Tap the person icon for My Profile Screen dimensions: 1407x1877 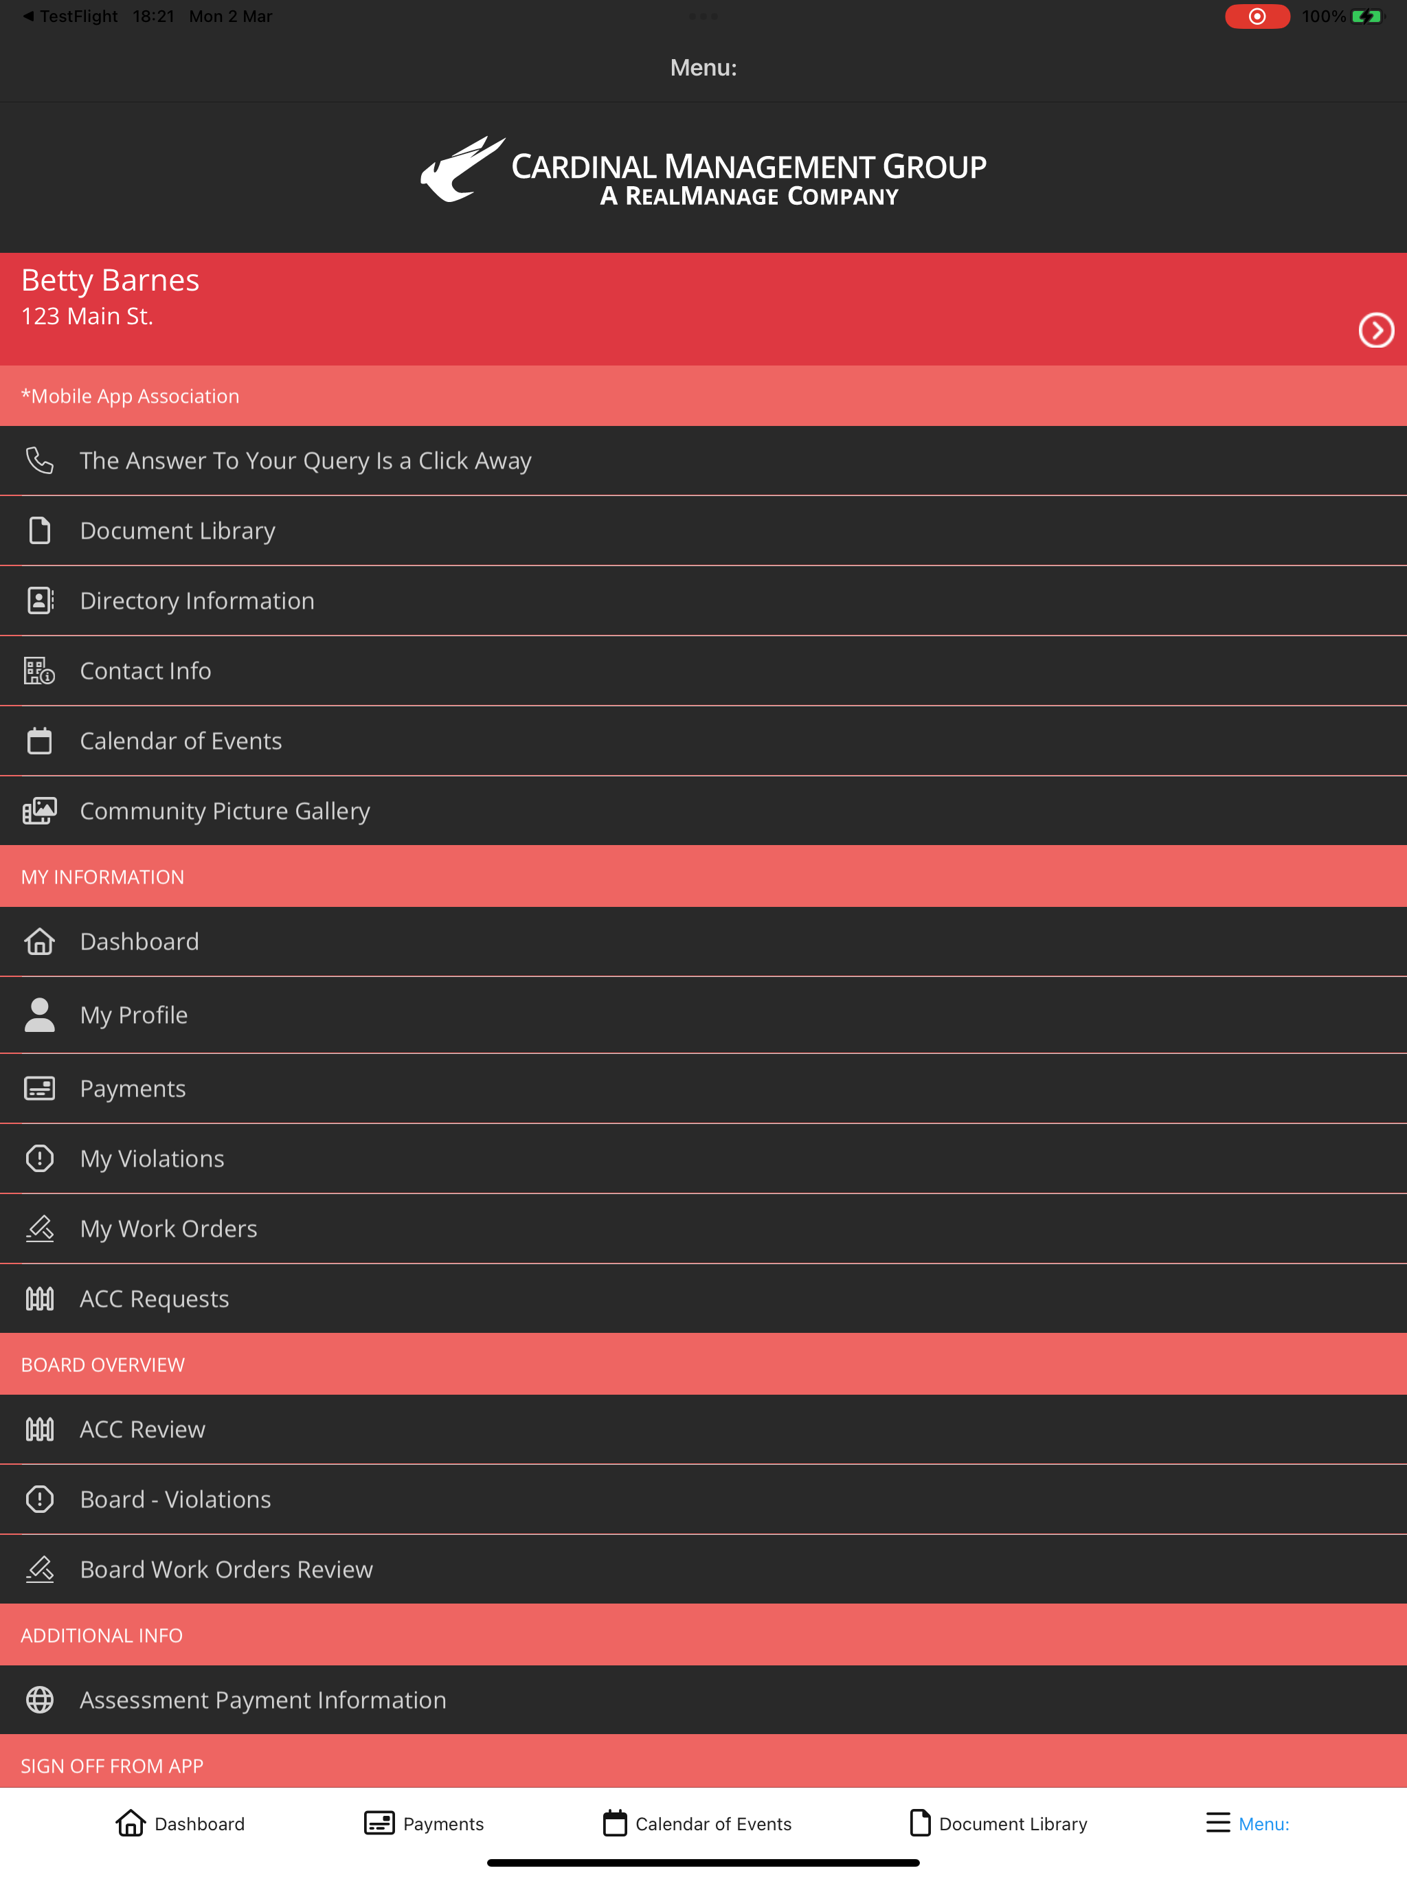pyautogui.click(x=39, y=1015)
